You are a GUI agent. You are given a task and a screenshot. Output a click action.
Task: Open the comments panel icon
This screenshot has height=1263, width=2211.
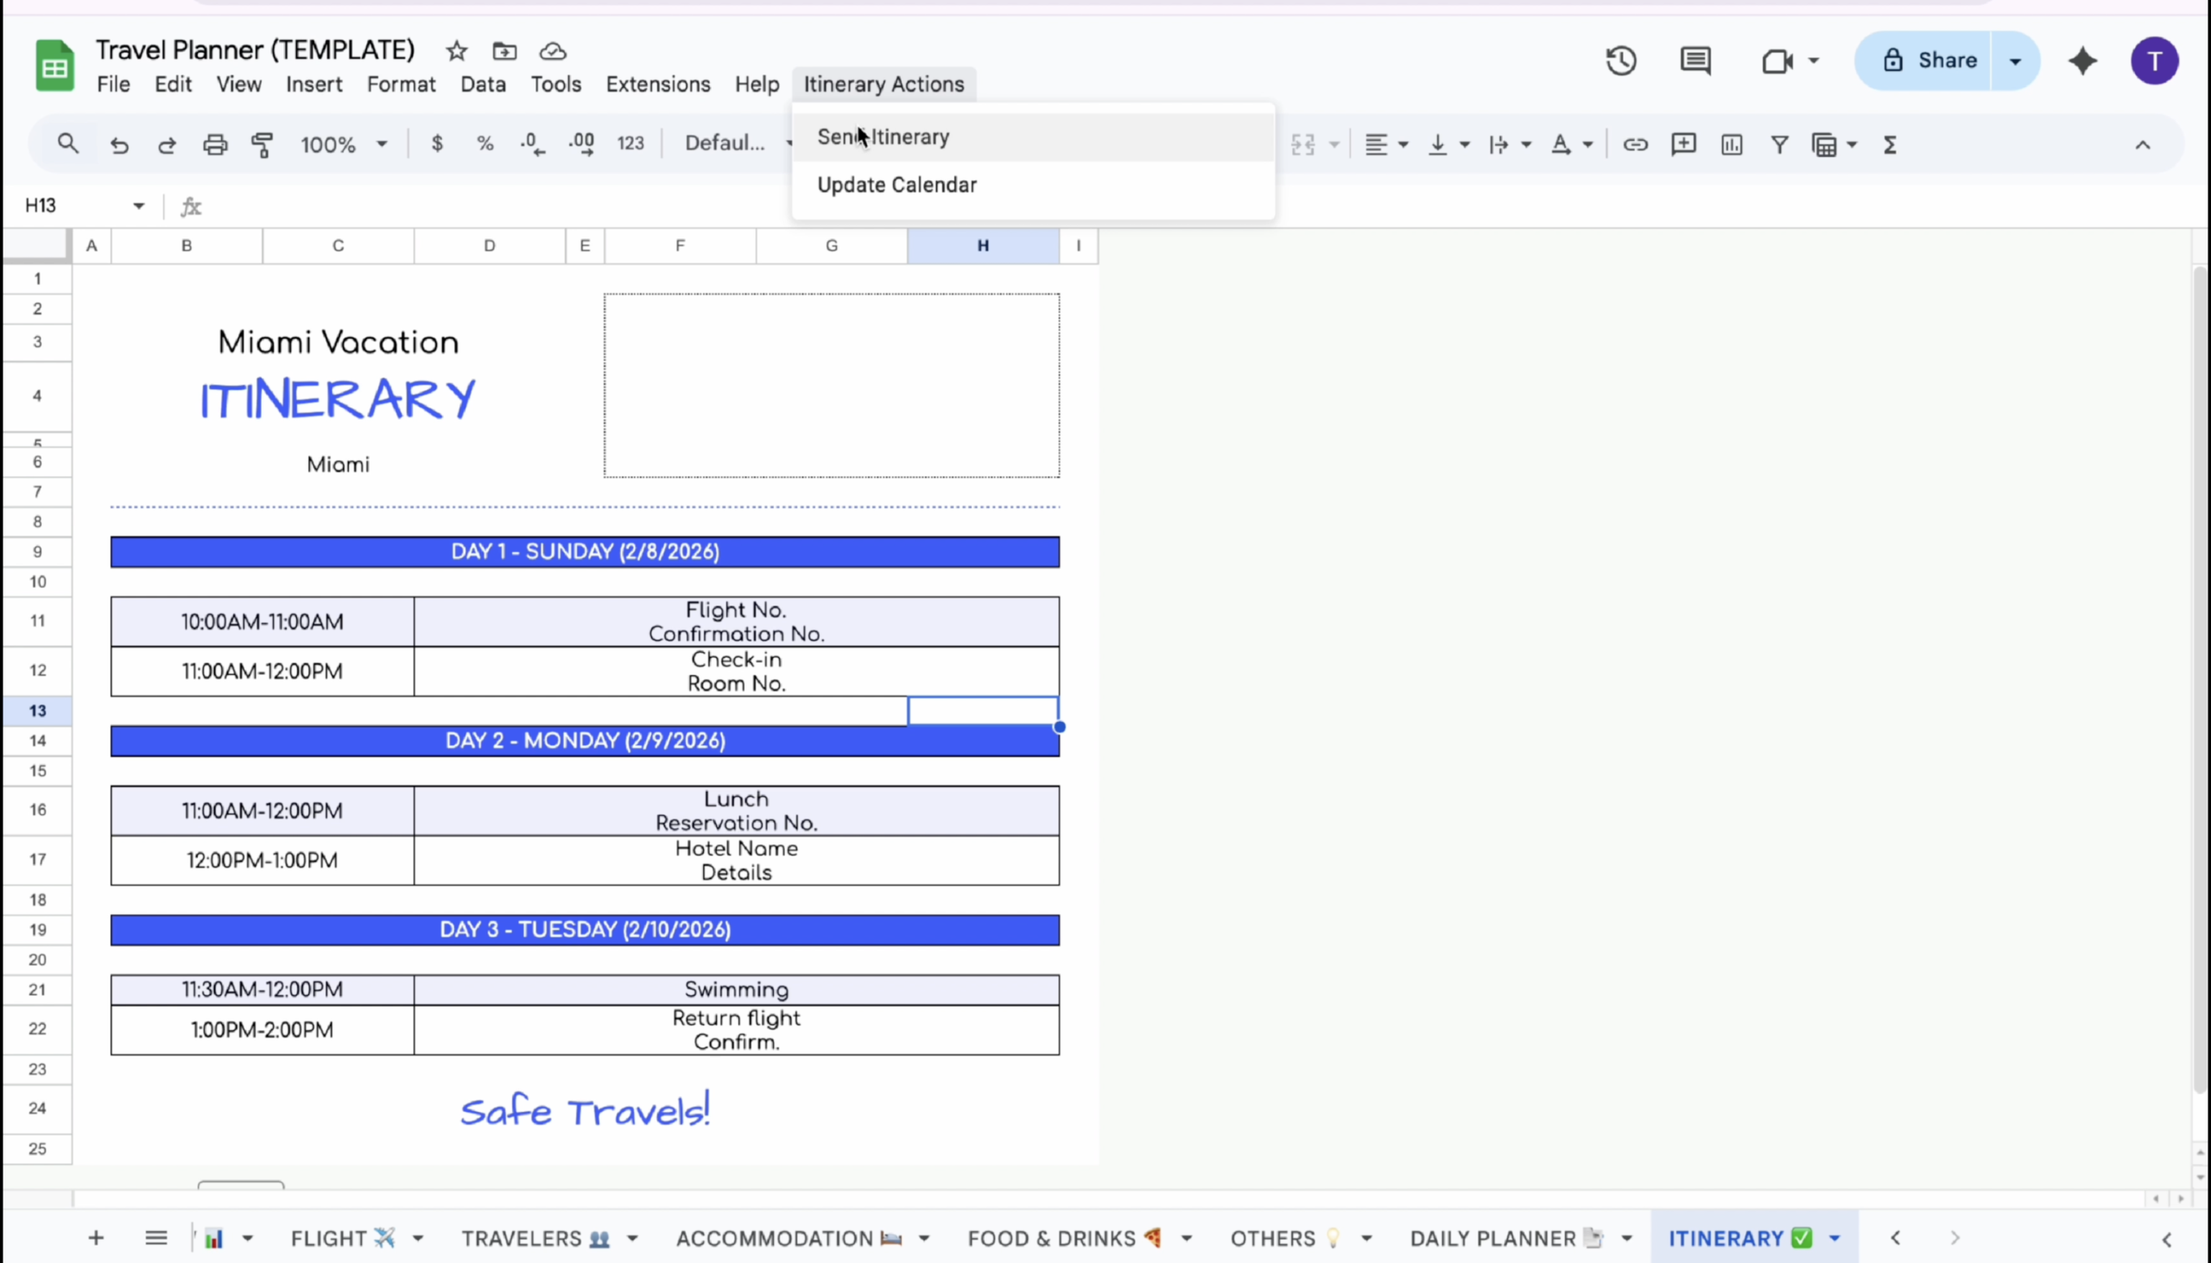[1695, 60]
